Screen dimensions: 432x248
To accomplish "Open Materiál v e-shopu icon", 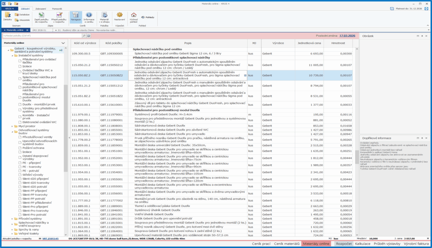I will [x=104, y=15].
